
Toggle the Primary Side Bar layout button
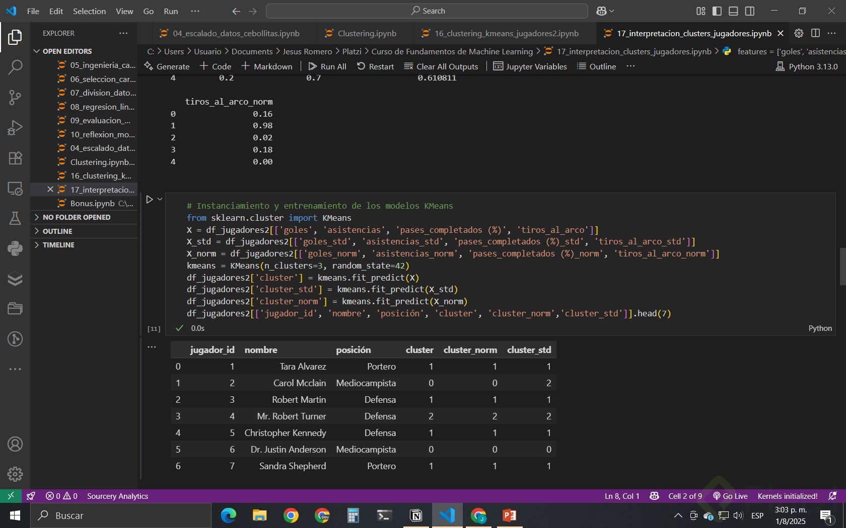click(717, 11)
